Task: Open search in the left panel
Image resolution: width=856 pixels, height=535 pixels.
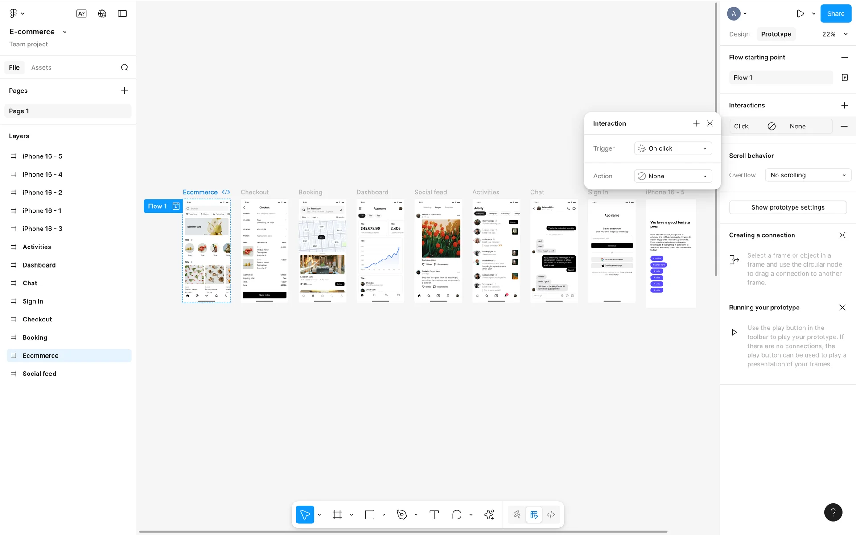Action: click(125, 67)
